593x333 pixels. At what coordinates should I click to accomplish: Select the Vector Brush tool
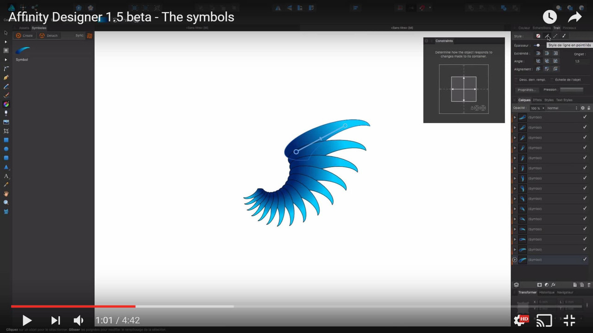6,95
